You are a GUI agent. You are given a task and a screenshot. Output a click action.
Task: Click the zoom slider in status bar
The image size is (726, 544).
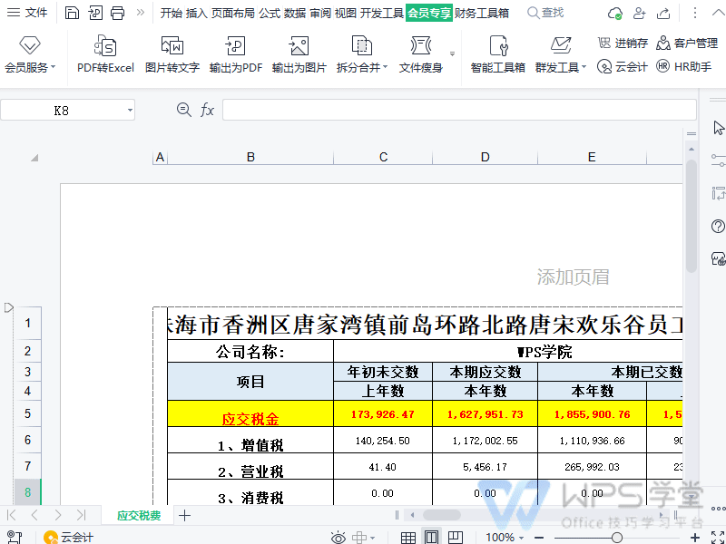tap(617, 538)
